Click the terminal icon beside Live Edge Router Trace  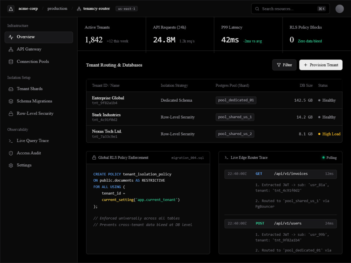coord(226,158)
